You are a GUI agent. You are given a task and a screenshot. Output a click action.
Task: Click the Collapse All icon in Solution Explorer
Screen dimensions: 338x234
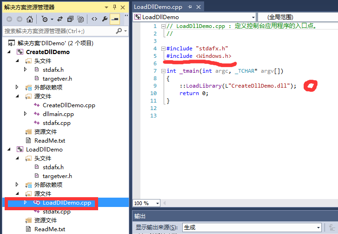click(70, 19)
